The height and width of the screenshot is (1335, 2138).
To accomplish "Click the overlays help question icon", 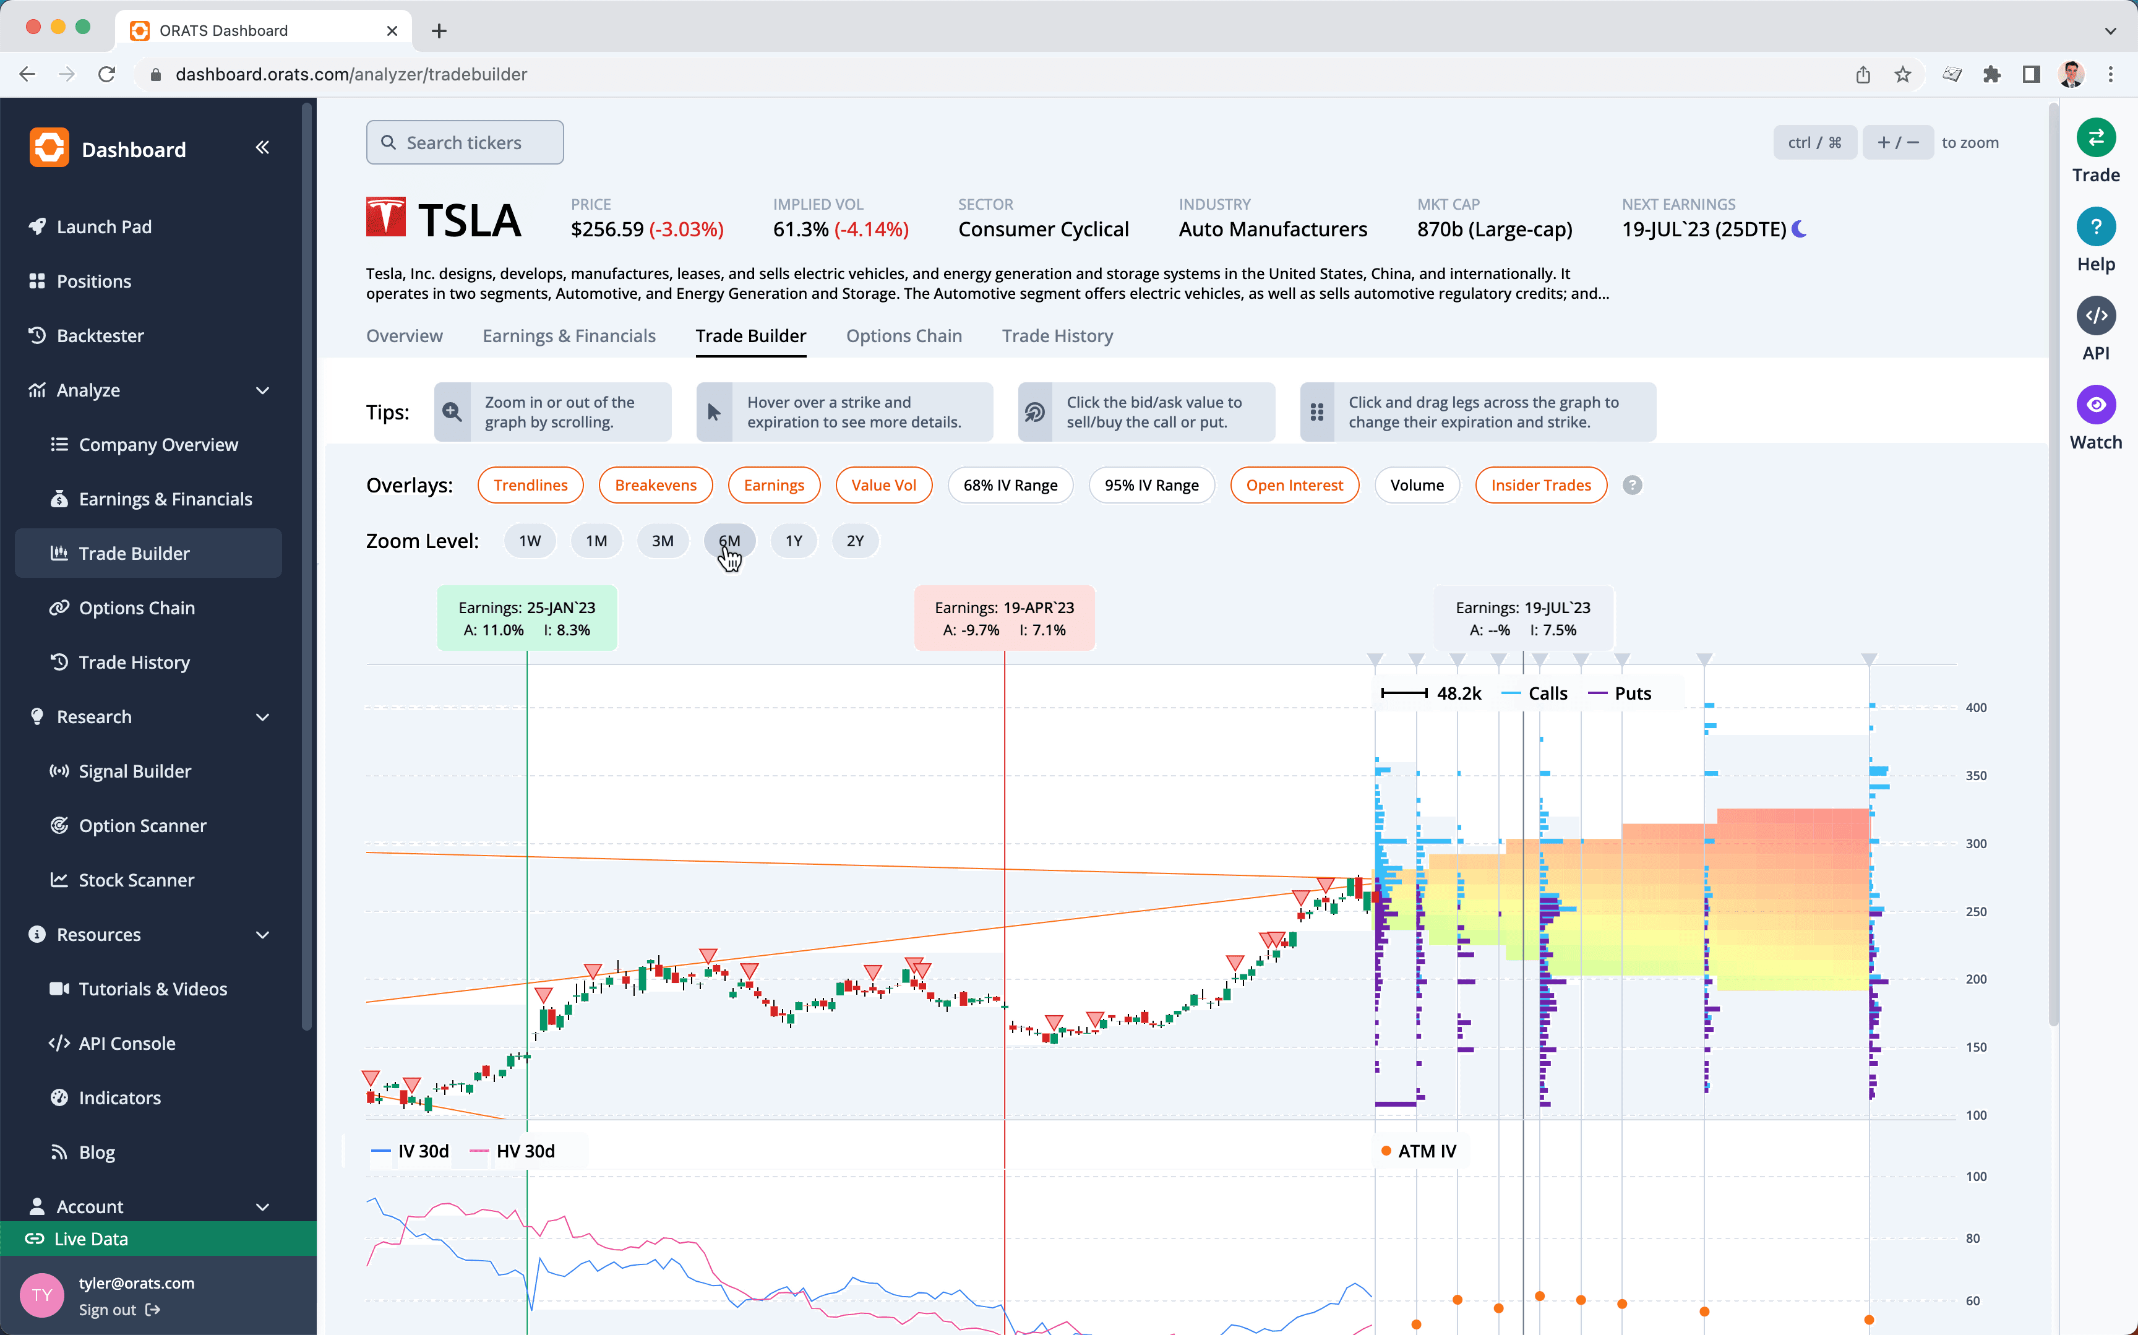I will (x=1632, y=485).
